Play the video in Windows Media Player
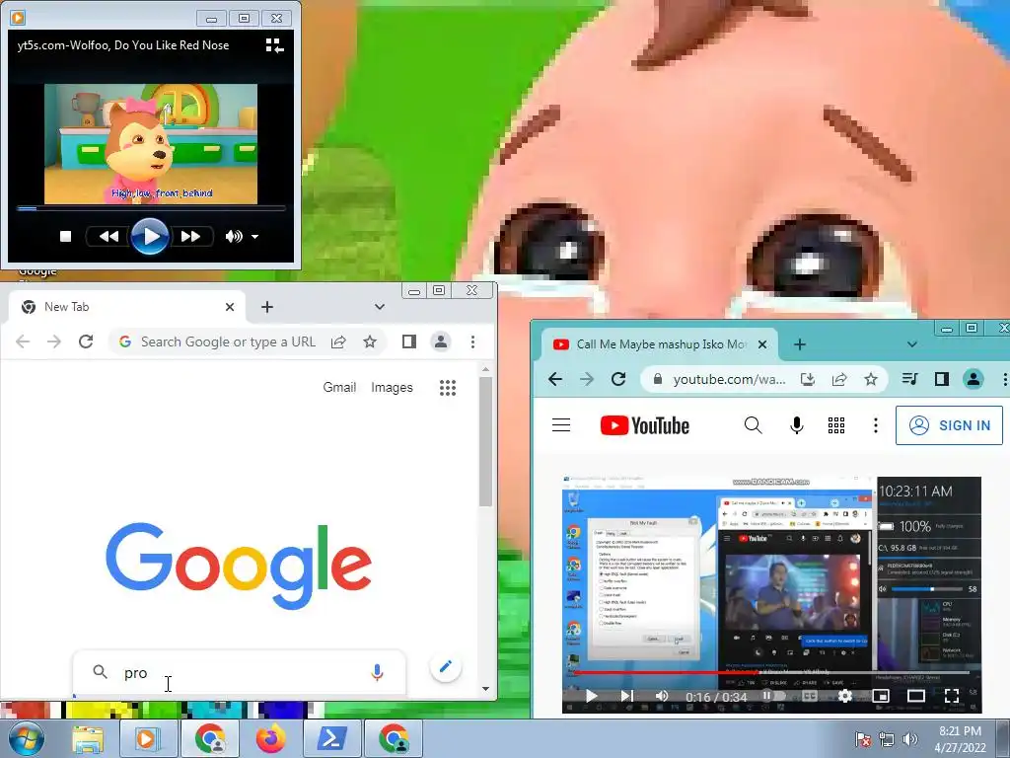This screenshot has height=758, width=1010. point(150,237)
